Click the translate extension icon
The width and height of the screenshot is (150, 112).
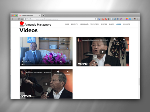click(x=99, y=19)
